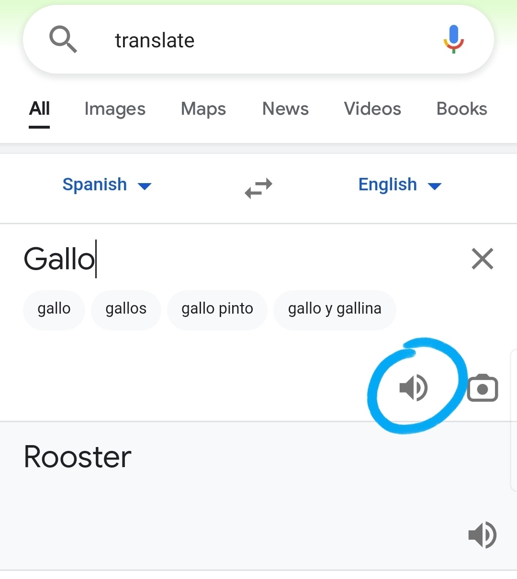Select the Books tab
Screen dimensions: 517x579
[462, 109]
